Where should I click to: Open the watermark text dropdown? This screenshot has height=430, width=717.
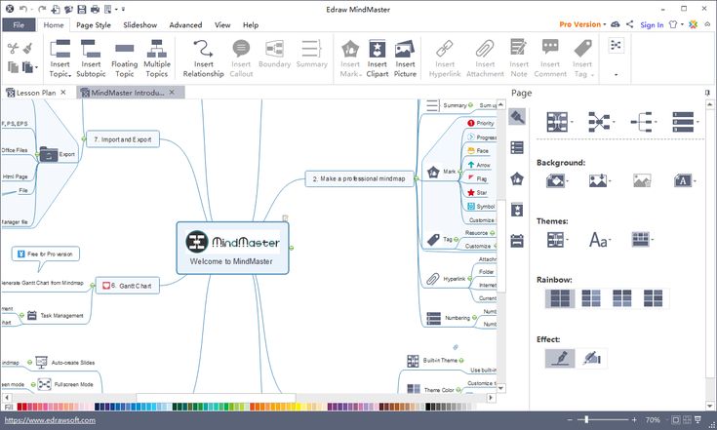point(685,181)
